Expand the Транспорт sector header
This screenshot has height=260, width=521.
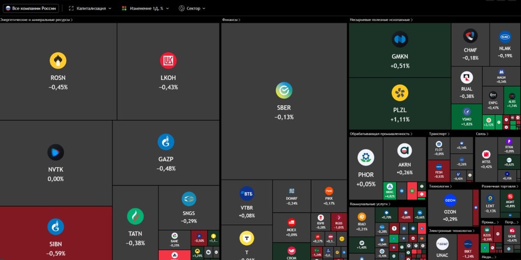click(x=439, y=134)
